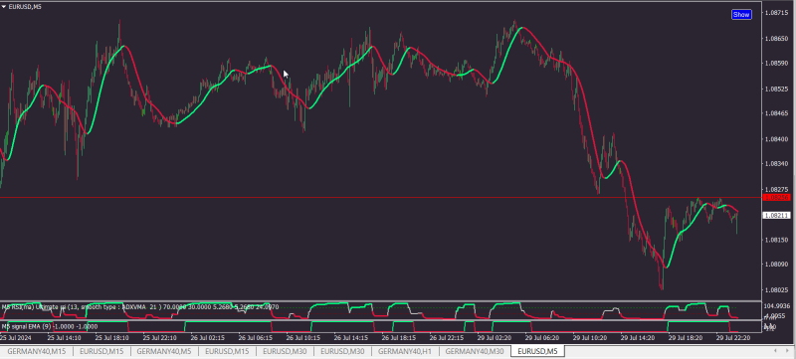Switch to the GERMANY40,M30 chart tab

point(475,351)
